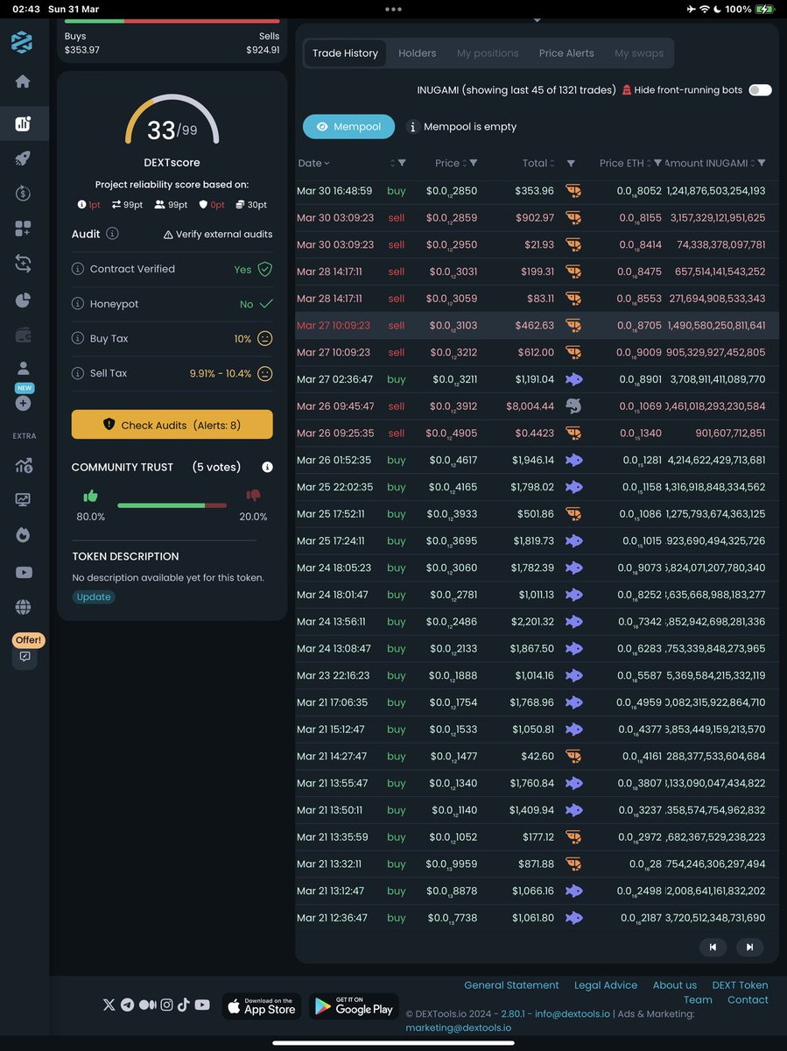Click fish maker icon on $1,191.04 row
Image resolution: width=787 pixels, height=1051 pixels.
pos(573,379)
